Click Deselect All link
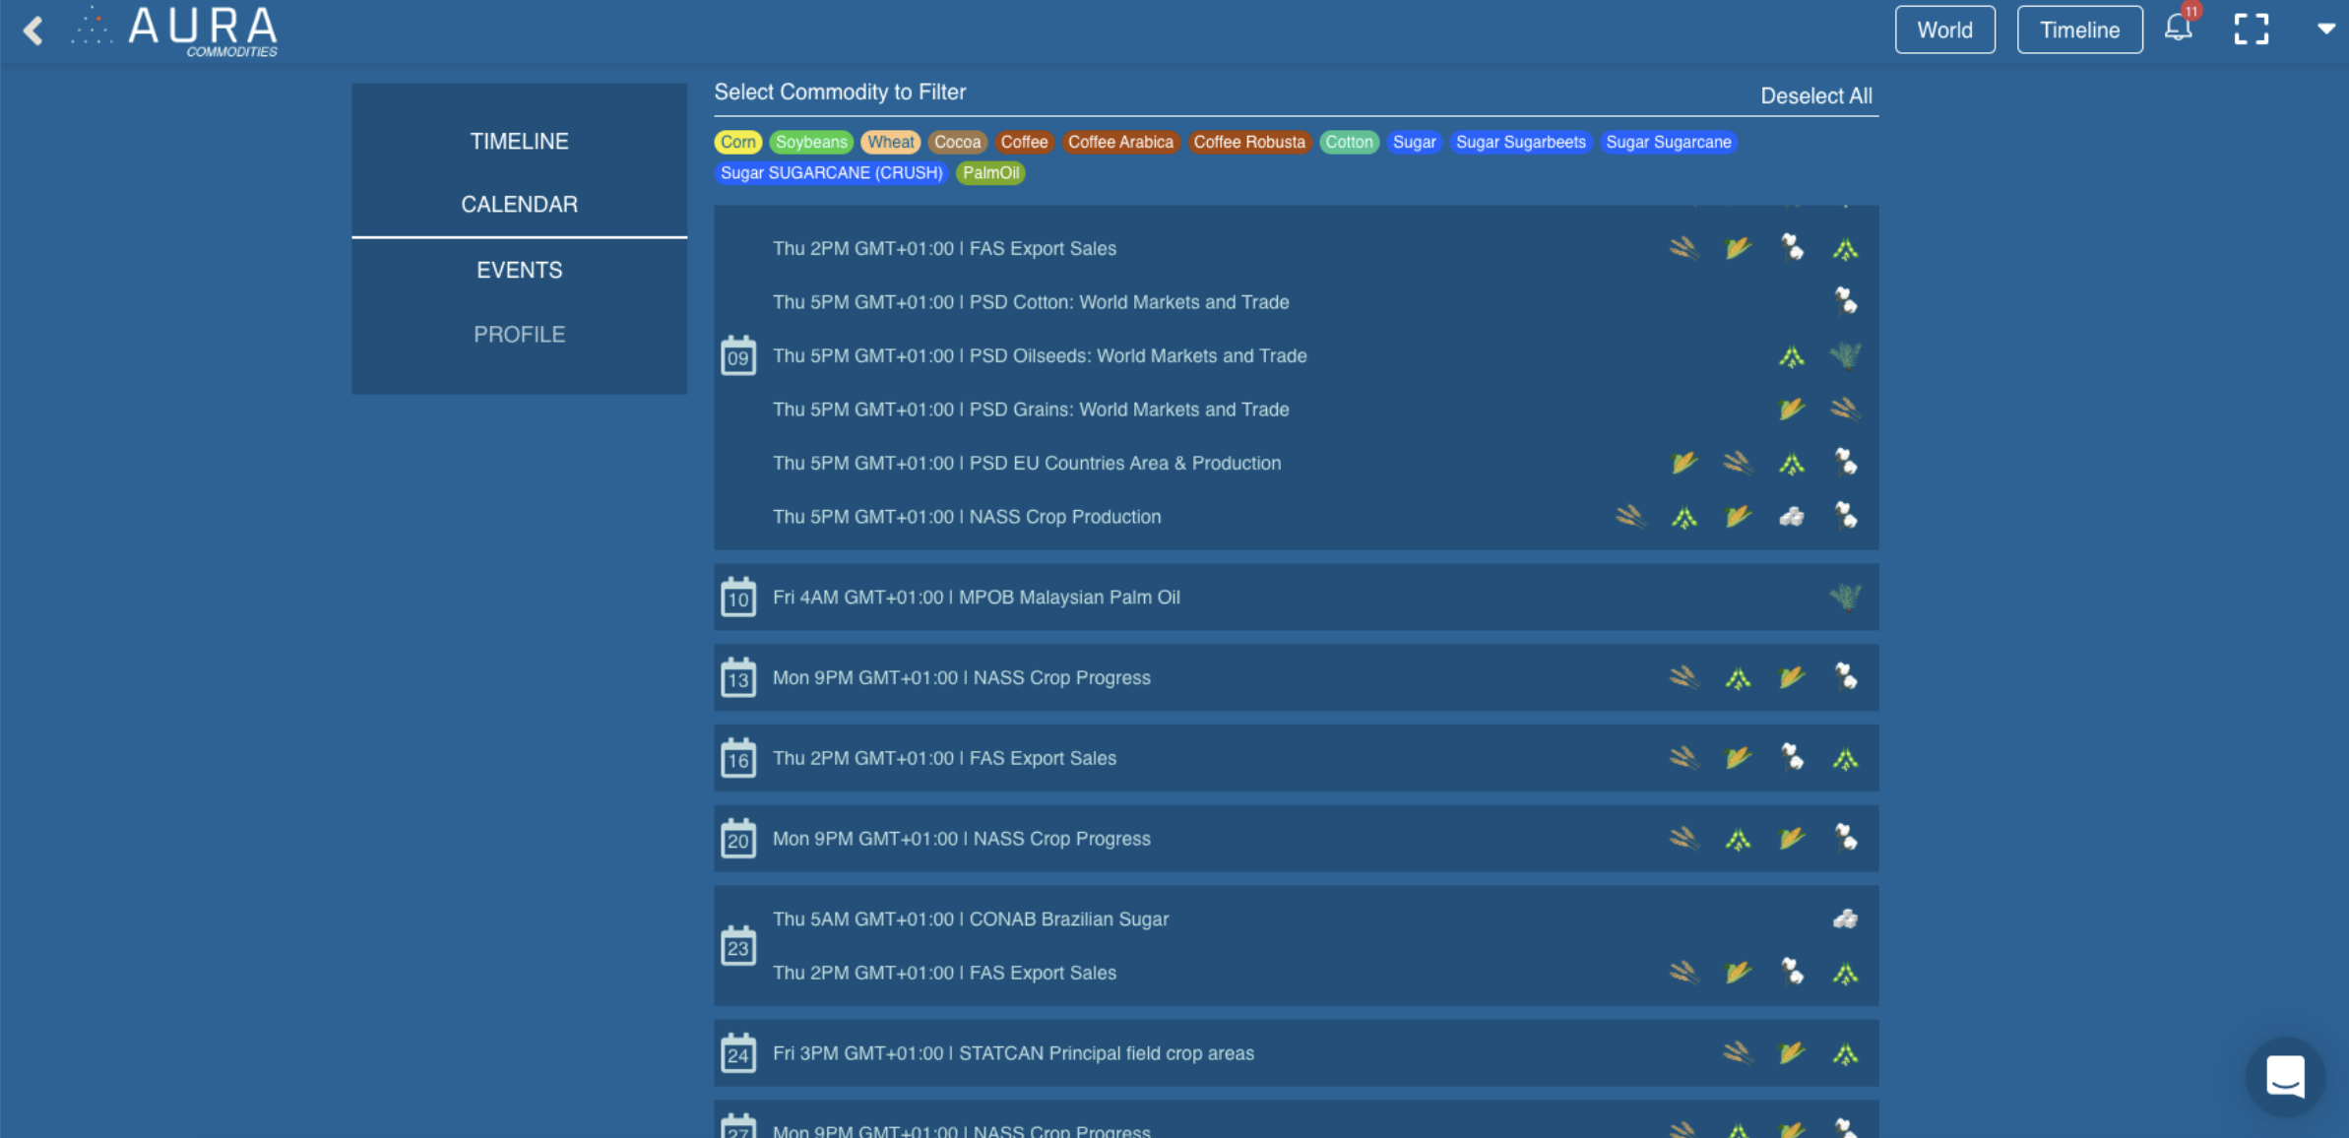The height and width of the screenshot is (1138, 2349). point(1815,95)
